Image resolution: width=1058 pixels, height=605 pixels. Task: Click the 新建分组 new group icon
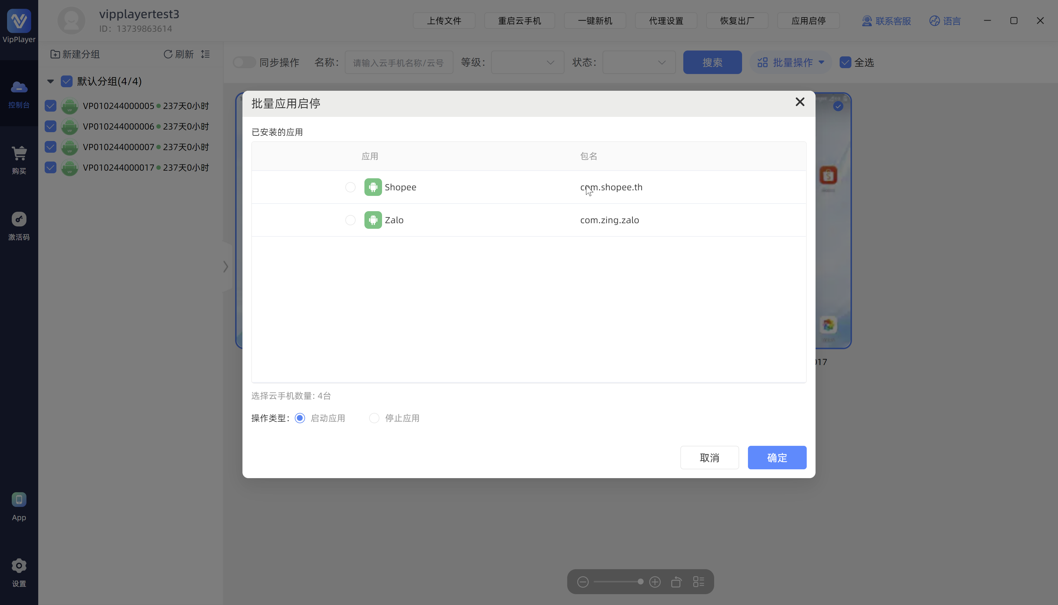[55, 54]
